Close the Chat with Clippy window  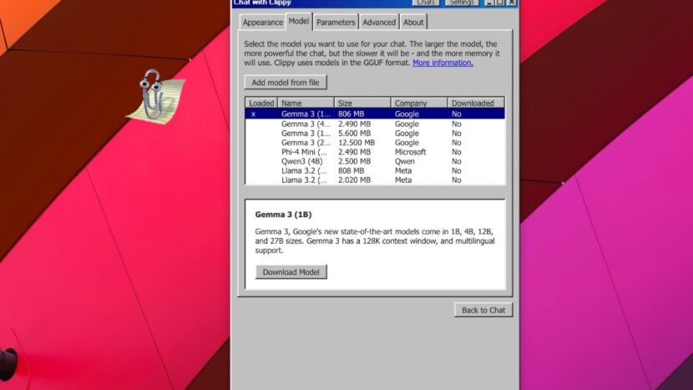[x=511, y=3]
